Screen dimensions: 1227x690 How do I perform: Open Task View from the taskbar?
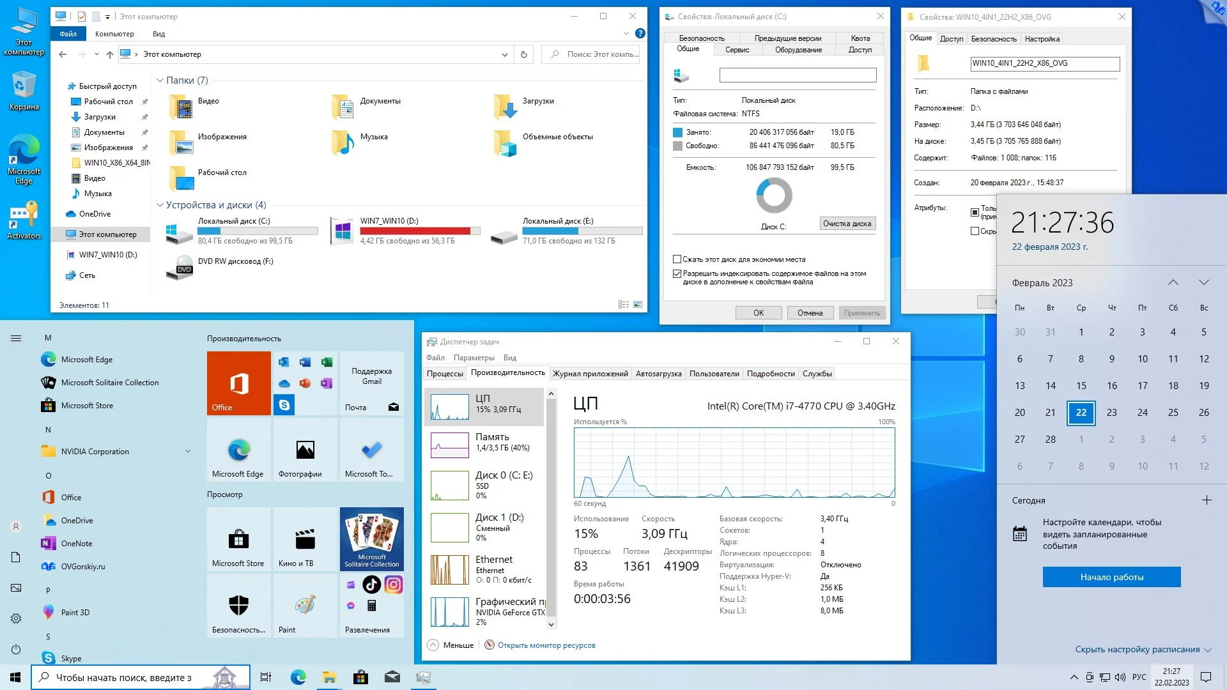[266, 677]
